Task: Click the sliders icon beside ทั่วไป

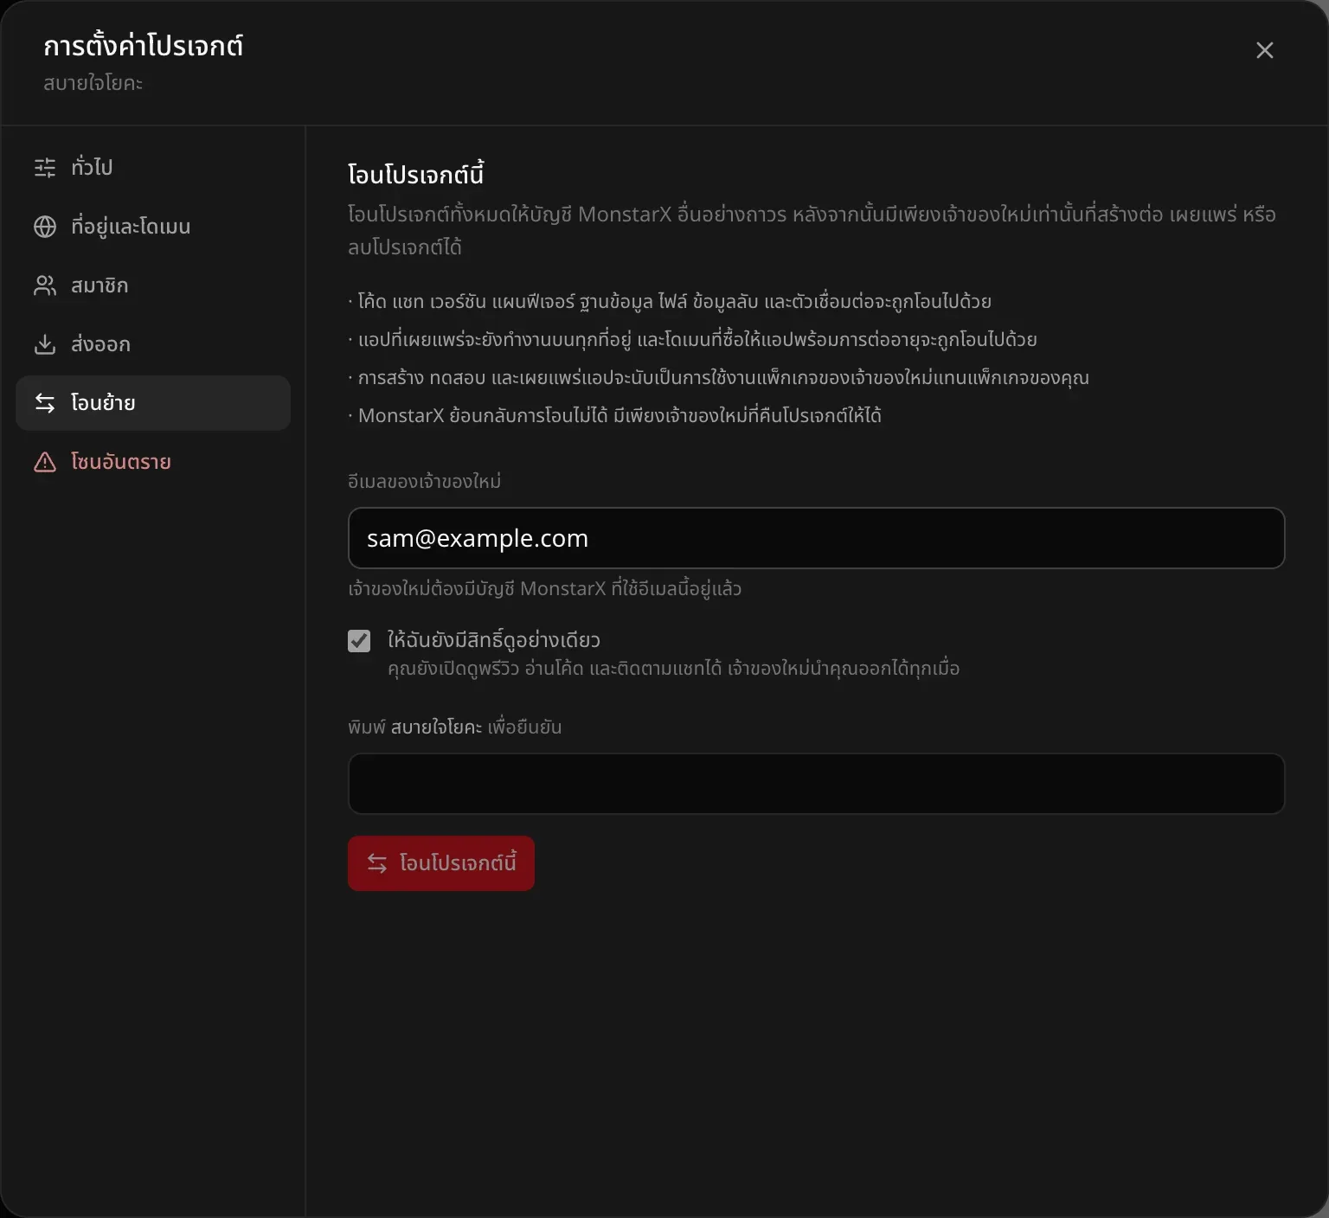Action: [x=45, y=167]
